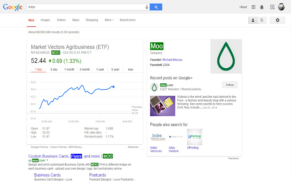Click the blue search magnifier button
Screen dimensions: 291x182
156,7
